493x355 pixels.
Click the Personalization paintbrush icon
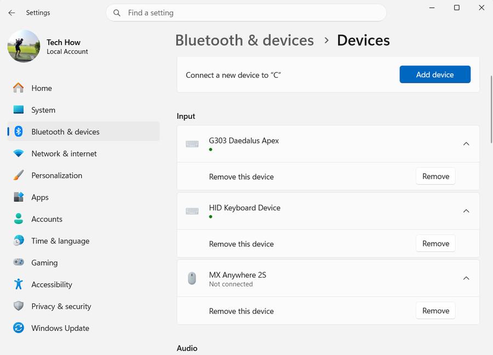(x=19, y=175)
